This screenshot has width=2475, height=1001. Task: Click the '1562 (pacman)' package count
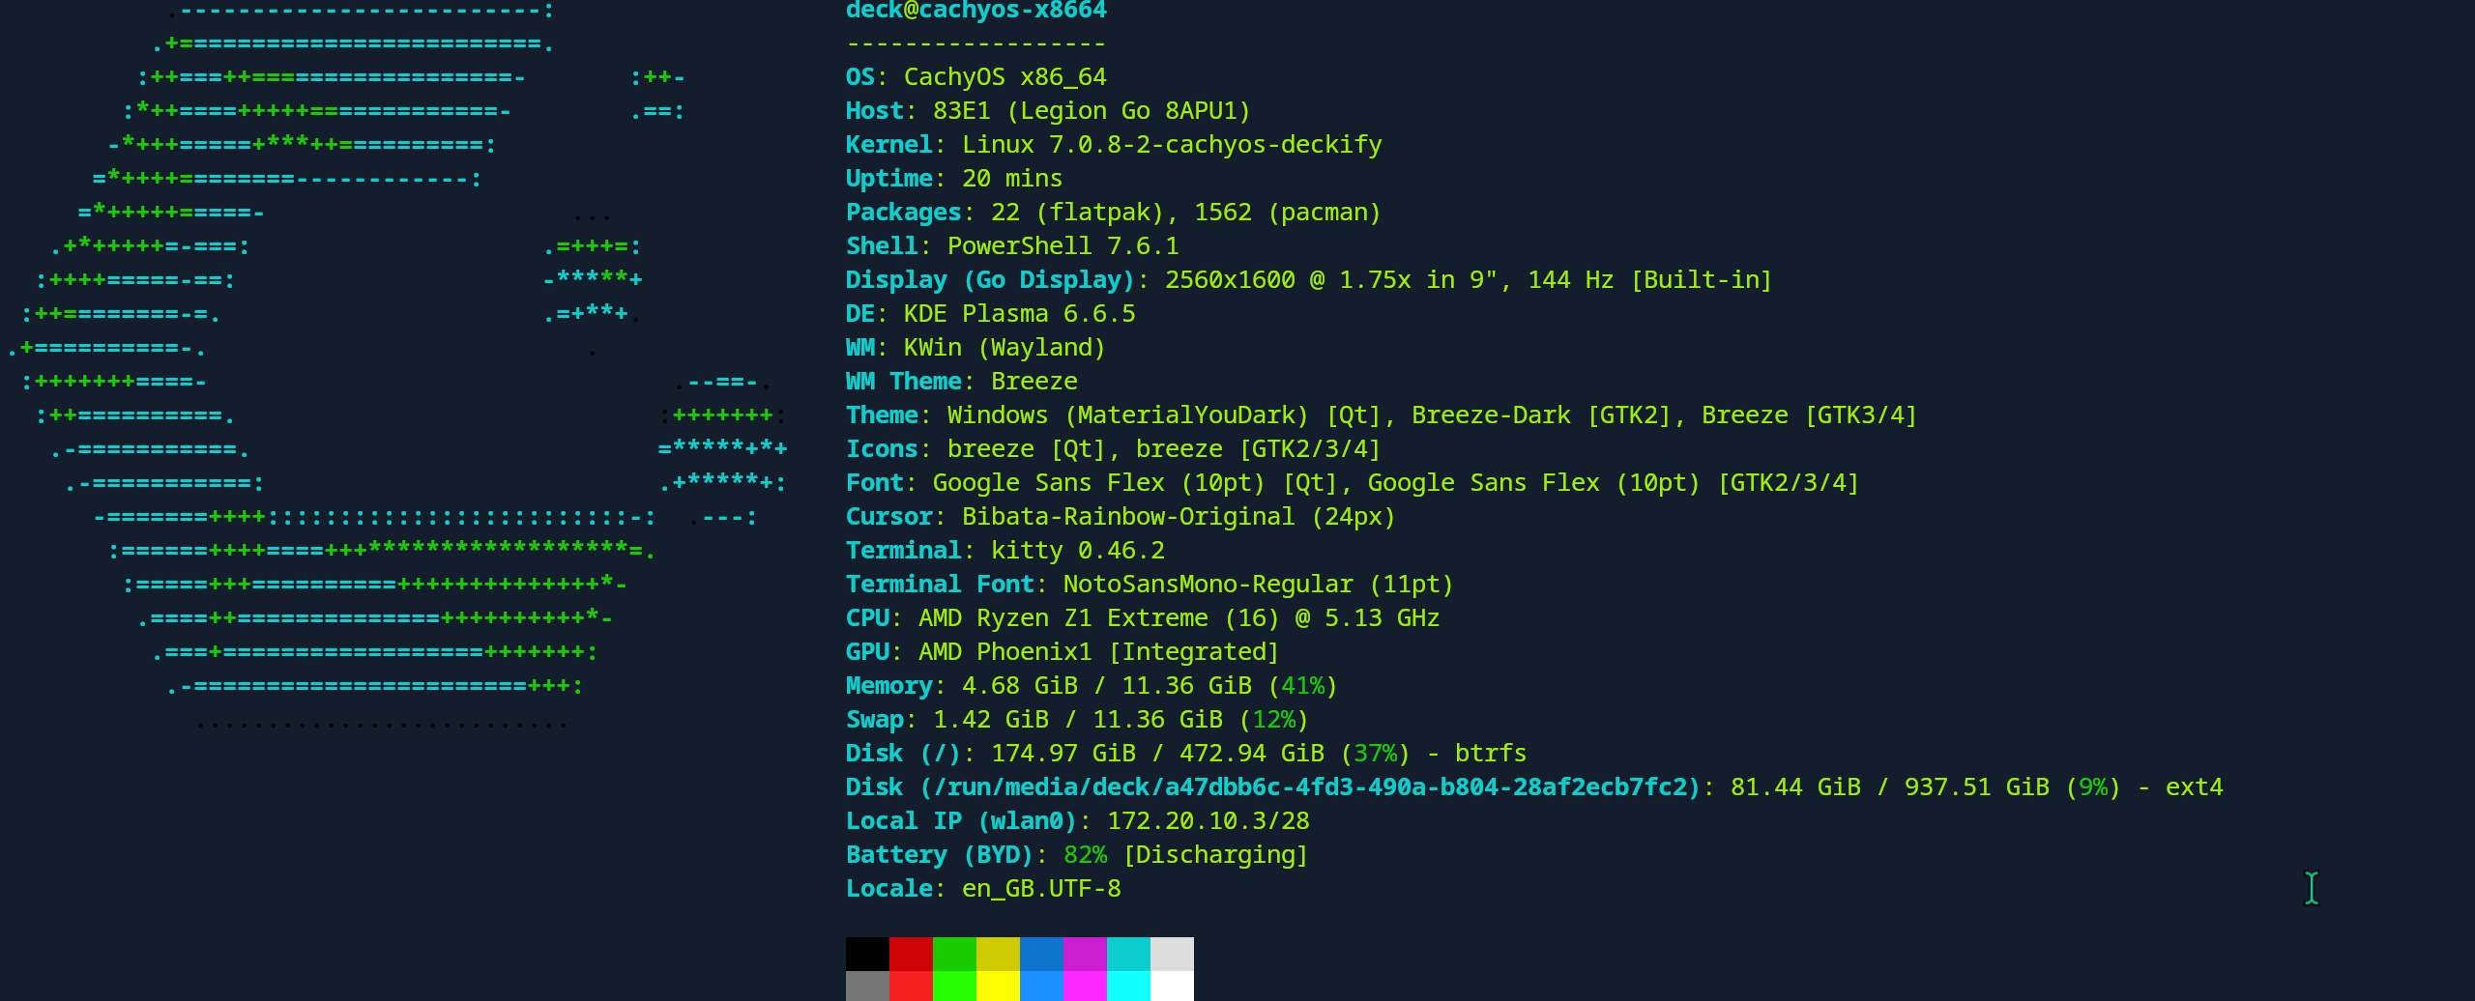tap(1288, 213)
